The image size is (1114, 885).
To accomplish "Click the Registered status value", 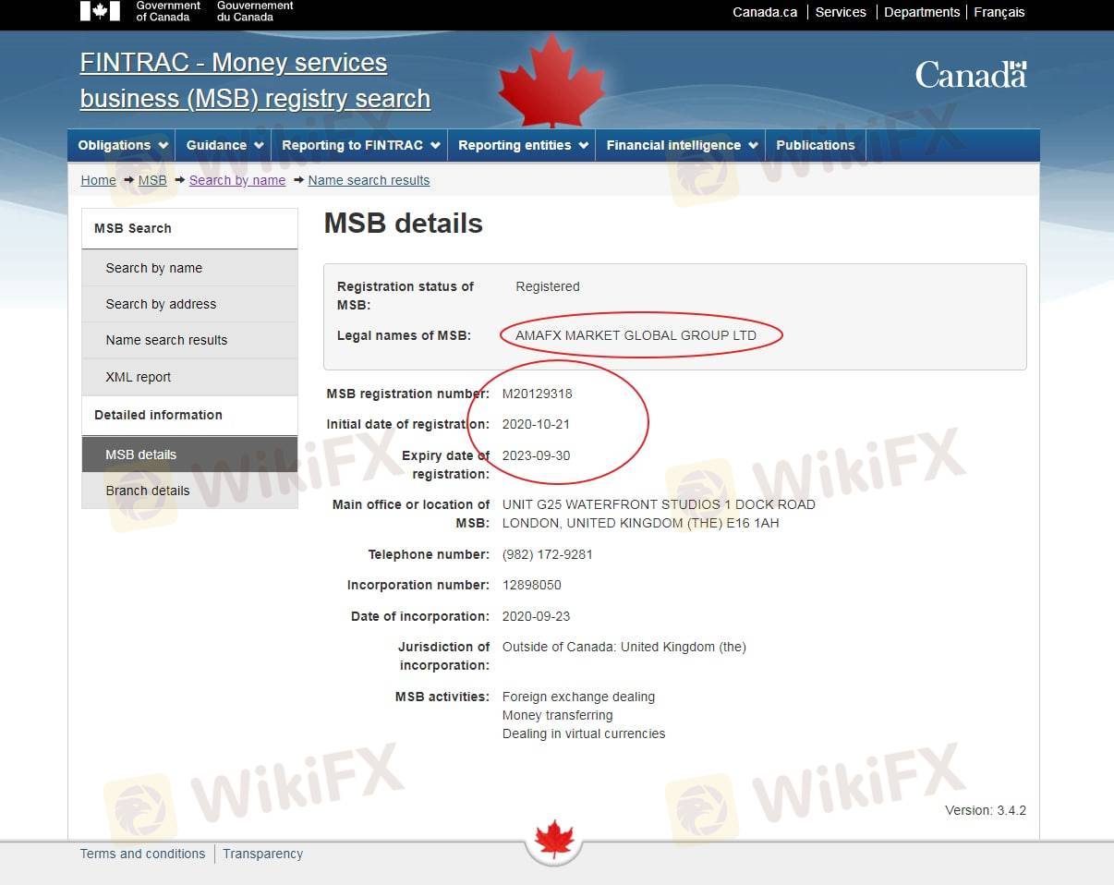I will 548,286.
